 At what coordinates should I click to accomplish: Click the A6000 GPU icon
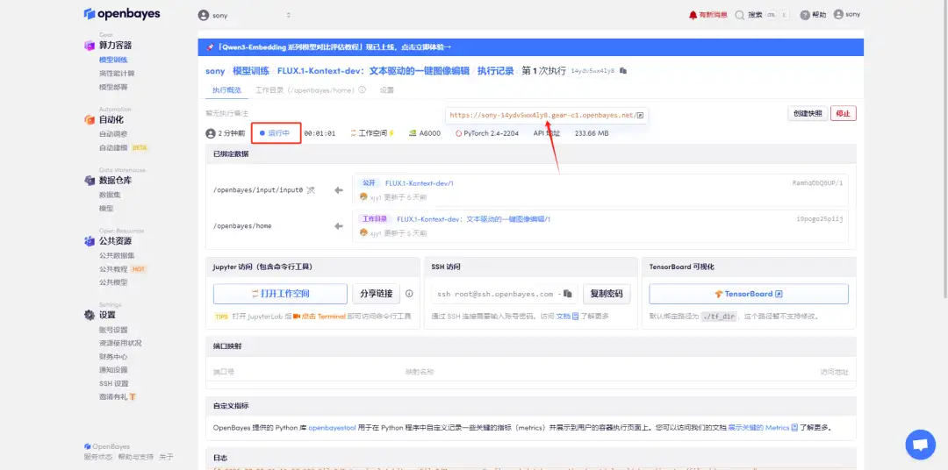pyautogui.click(x=413, y=133)
